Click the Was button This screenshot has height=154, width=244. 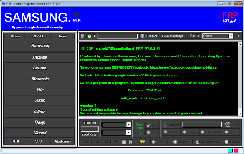pos(96,142)
